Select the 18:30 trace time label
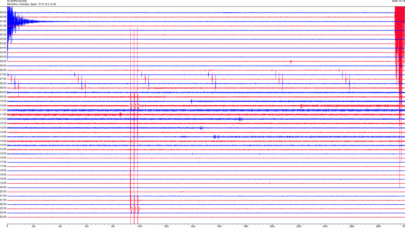The width and height of the screenshot is (405, 228). click(x=3, y=174)
